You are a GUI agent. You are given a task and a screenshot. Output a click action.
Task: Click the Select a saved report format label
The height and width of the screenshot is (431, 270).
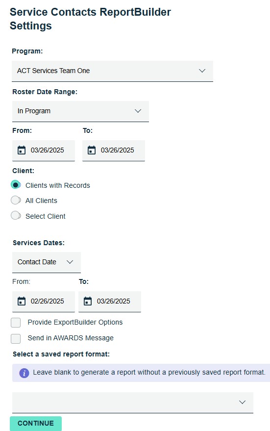[x=61, y=354]
